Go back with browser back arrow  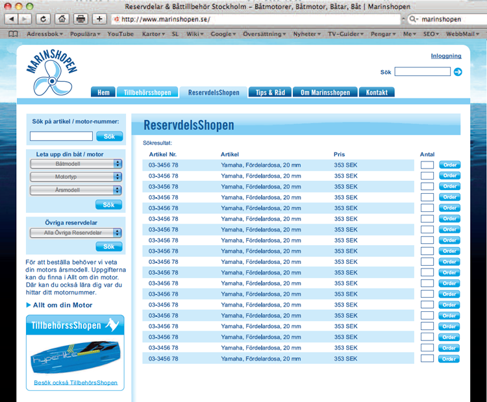point(12,19)
